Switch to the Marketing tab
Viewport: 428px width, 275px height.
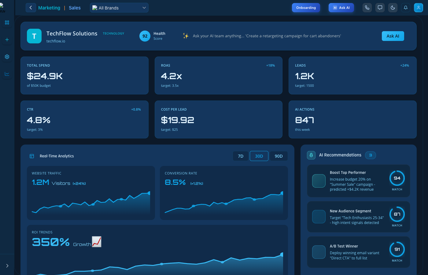tap(49, 8)
